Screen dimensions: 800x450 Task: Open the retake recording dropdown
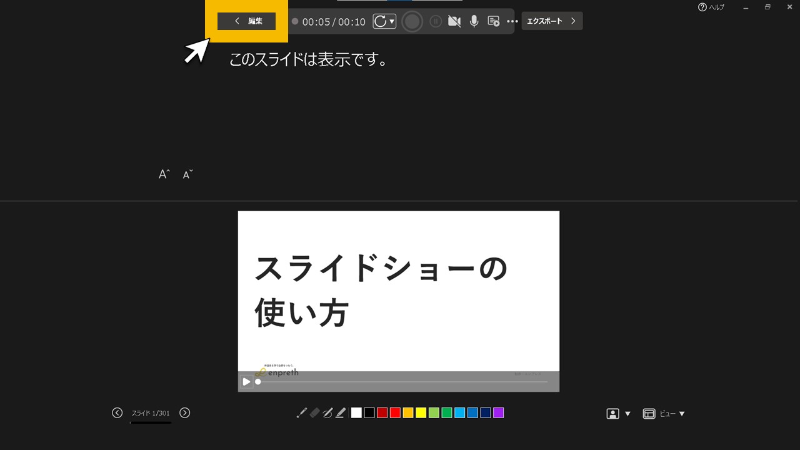392,21
